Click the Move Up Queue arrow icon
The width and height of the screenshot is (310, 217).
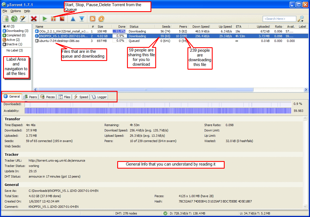(x=73, y=19)
